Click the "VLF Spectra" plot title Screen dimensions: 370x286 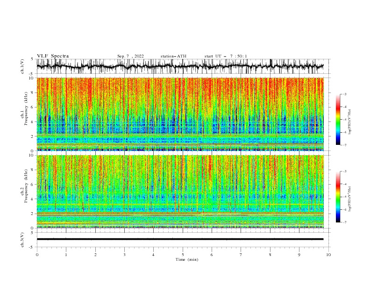pyautogui.click(x=53, y=56)
